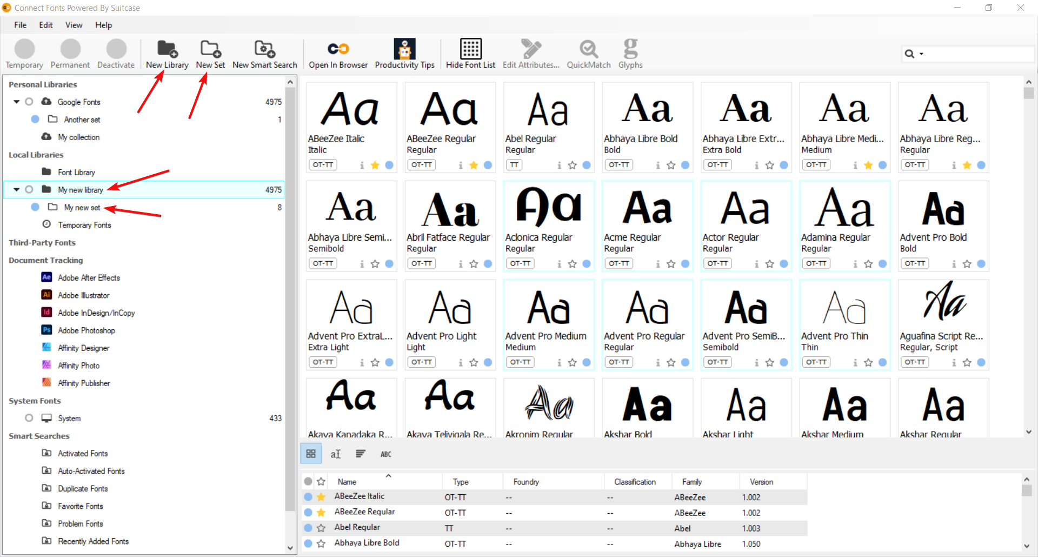Unfavorite ABeeZee Regular tile star
This screenshot has height=557, width=1038.
point(474,165)
